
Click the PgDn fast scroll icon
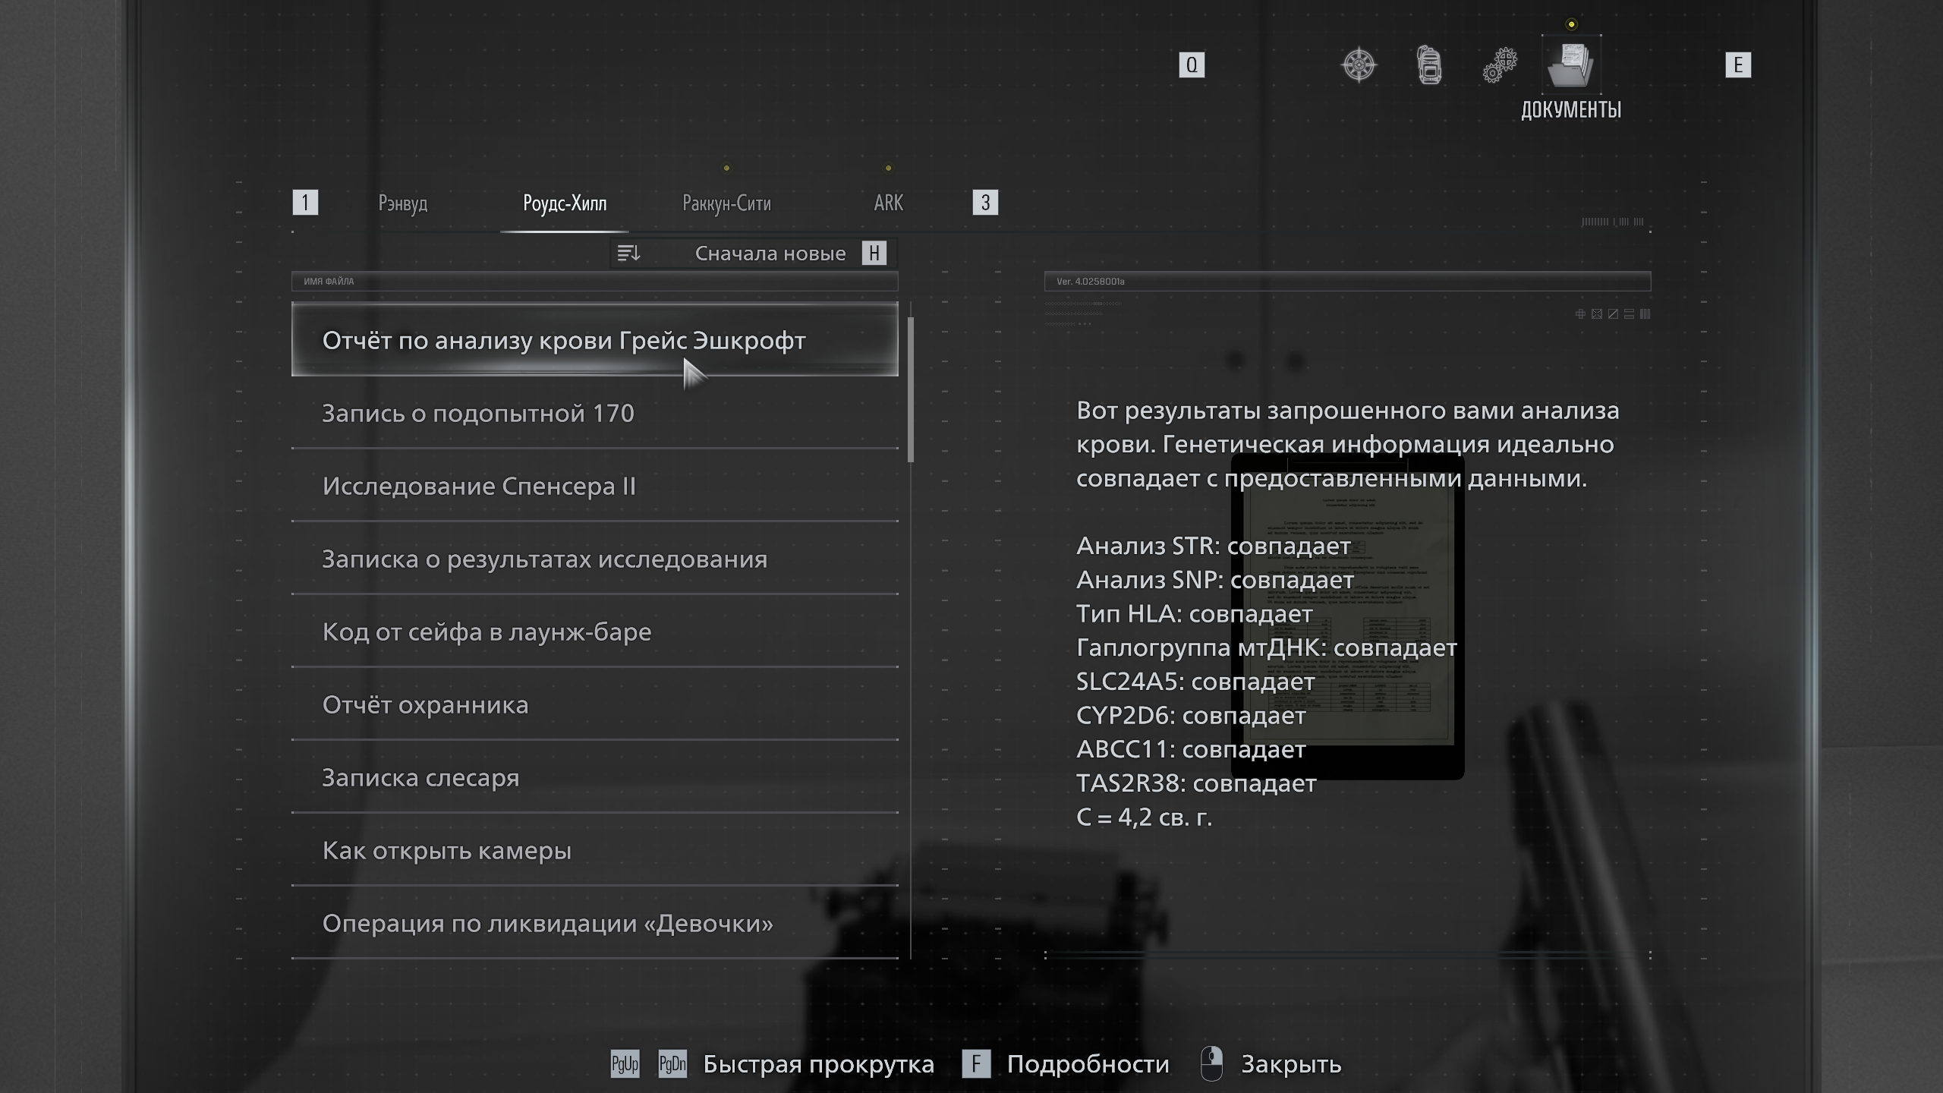[672, 1064]
